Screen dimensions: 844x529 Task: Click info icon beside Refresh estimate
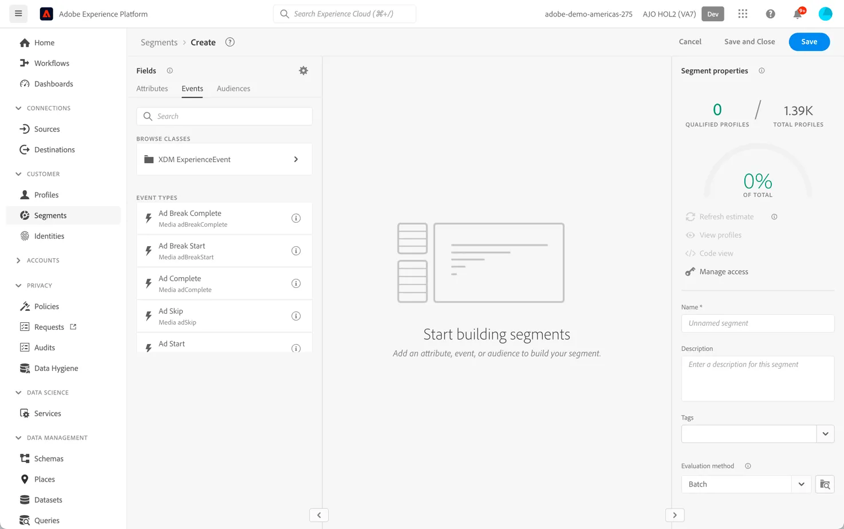point(774,216)
